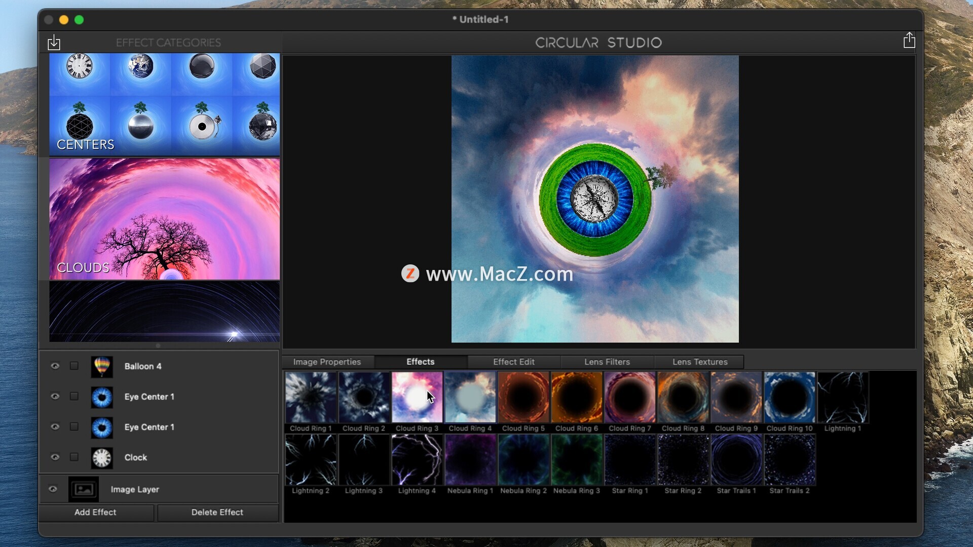Apply the Lightning 3 effect
Image resolution: width=973 pixels, height=547 pixels.
pos(364,460)
